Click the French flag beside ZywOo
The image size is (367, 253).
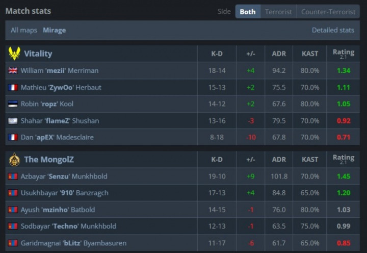(13, 88)
